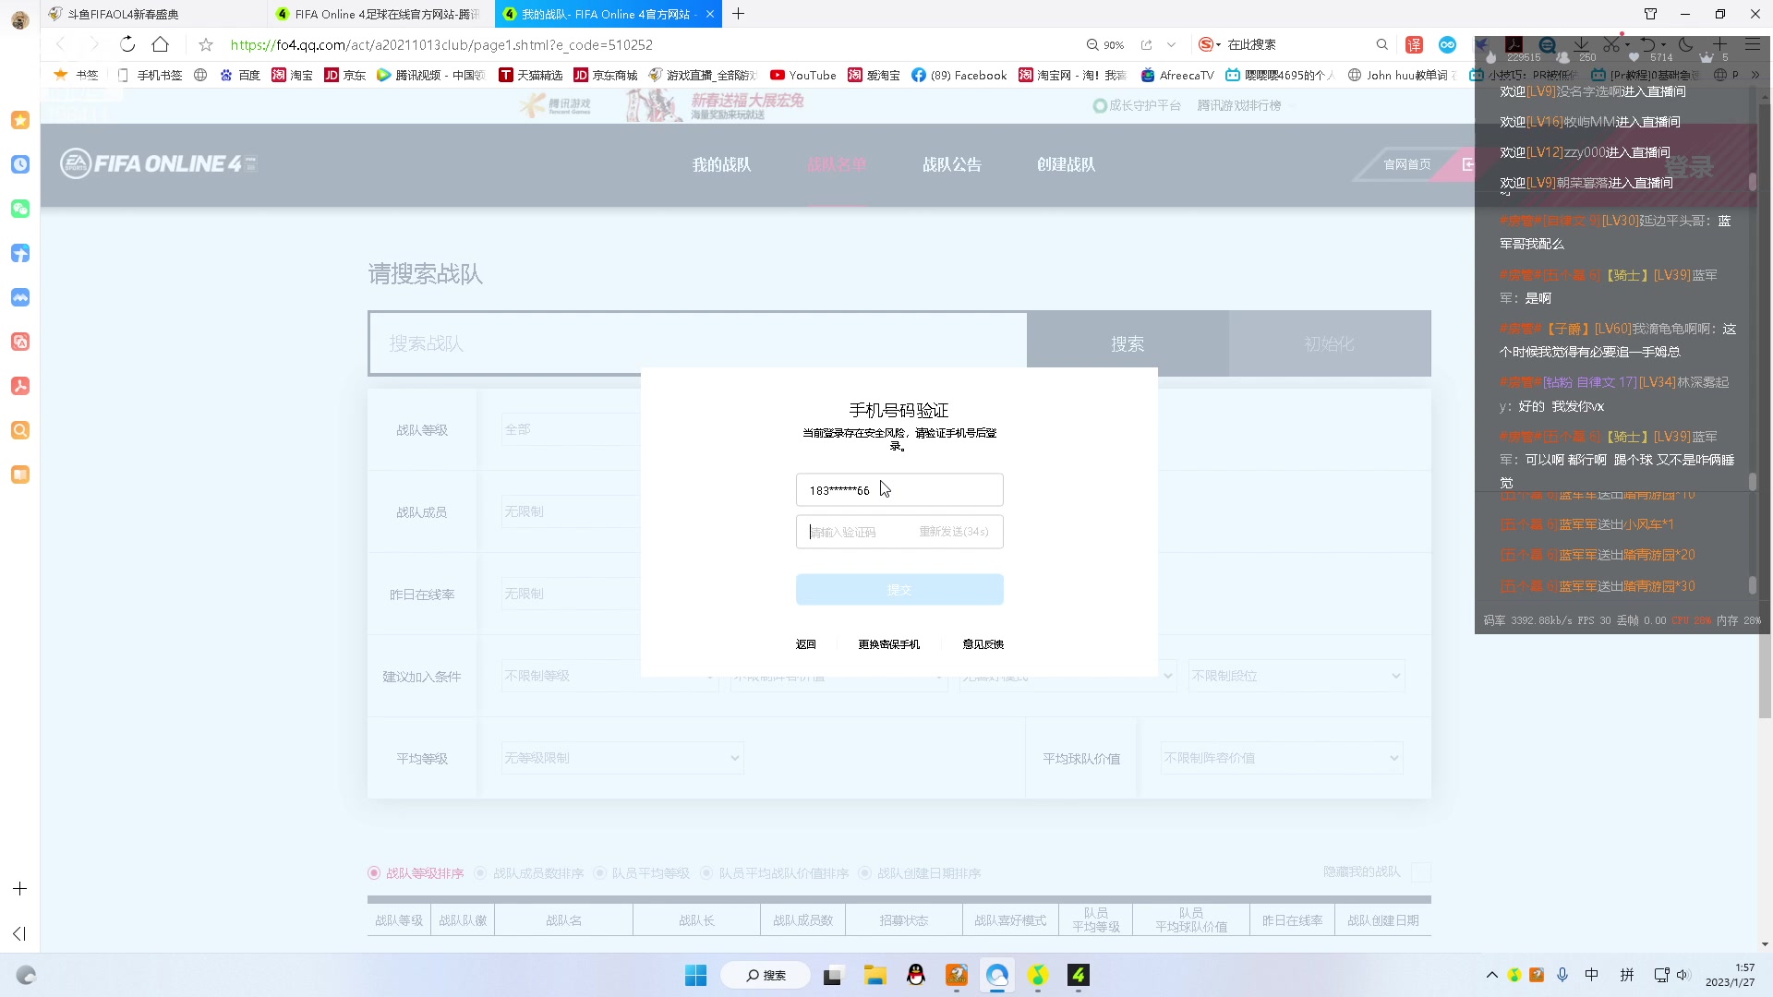Open the 战队成员 无限制 dropdown
1773x997 pixels.
[x=571, y=511]
